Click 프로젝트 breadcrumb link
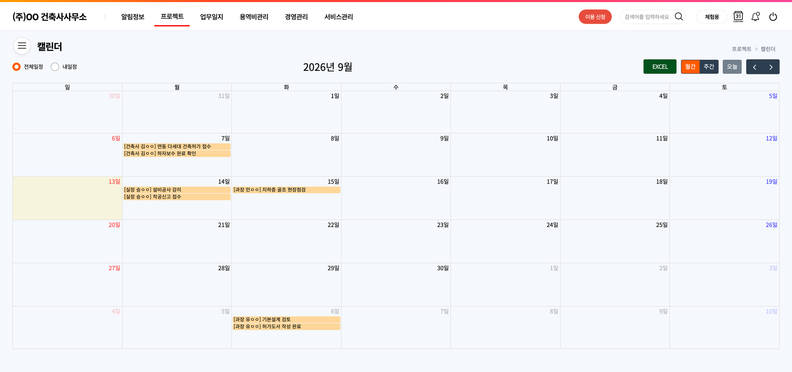Screen dimensions: 792x372 [741, 49]
